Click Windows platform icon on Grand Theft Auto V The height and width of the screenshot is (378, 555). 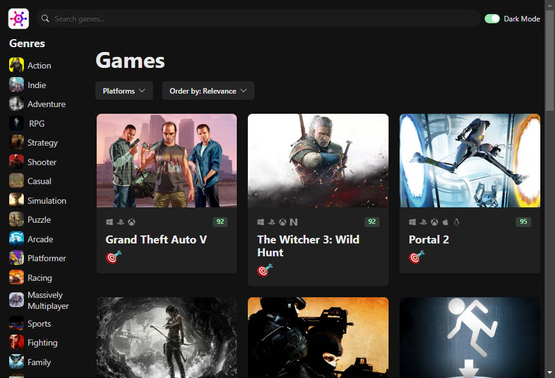(x=110, y=222)
